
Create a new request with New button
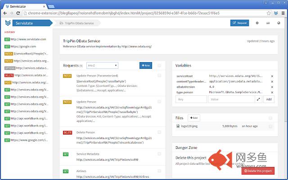click(x=146, y=65)
